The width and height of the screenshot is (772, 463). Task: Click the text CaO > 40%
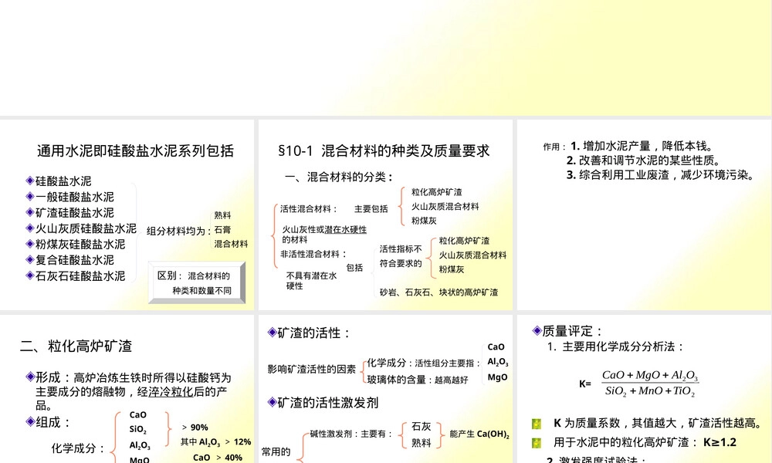click(218, 457)
